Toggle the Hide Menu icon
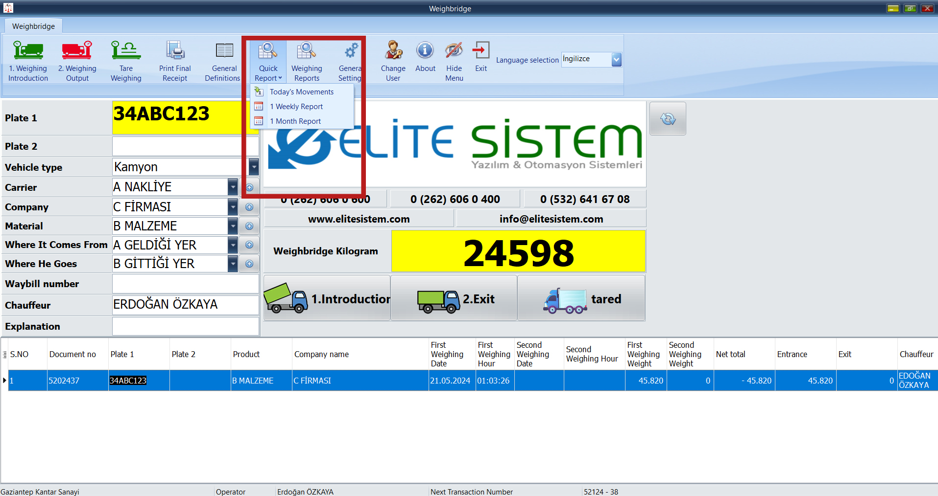 point(454,51)
